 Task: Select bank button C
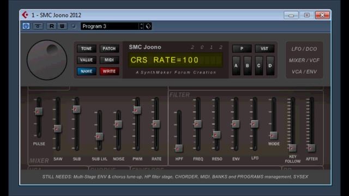pyautogui.click(x=258, y=66)
